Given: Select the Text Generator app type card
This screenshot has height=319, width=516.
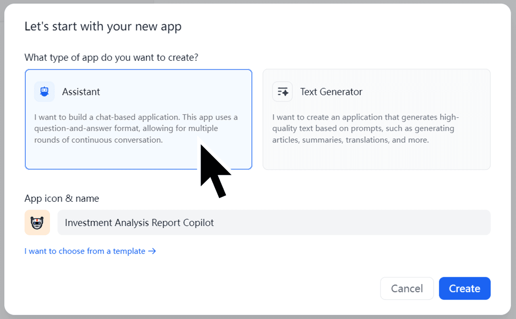Looking at the screenshot, I should pyautogui.click(x=377, y=157).
